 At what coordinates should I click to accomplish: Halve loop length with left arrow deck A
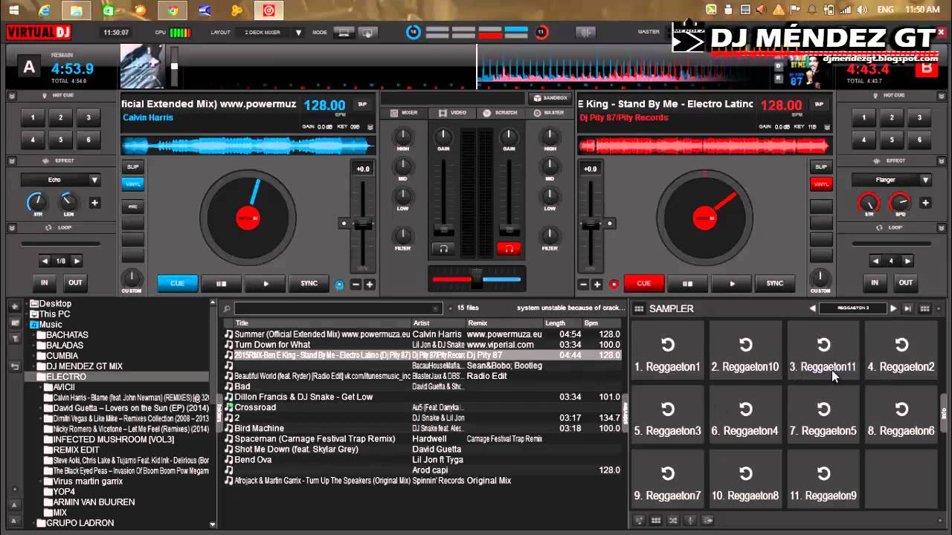click(x=45, y=262)
